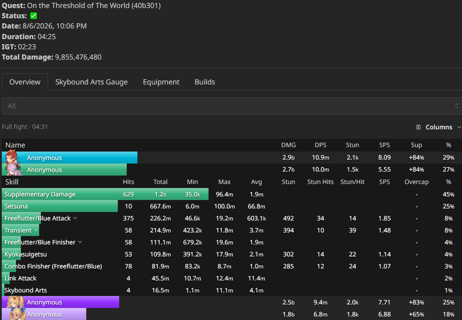Screen dimensions: 462x320
Task: Select the 1.8b lavender Anonymous player row
Action: click(x=232, y=314)
